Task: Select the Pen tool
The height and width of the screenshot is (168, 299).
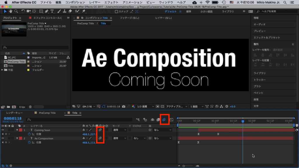Action: (x=46, y=11)
